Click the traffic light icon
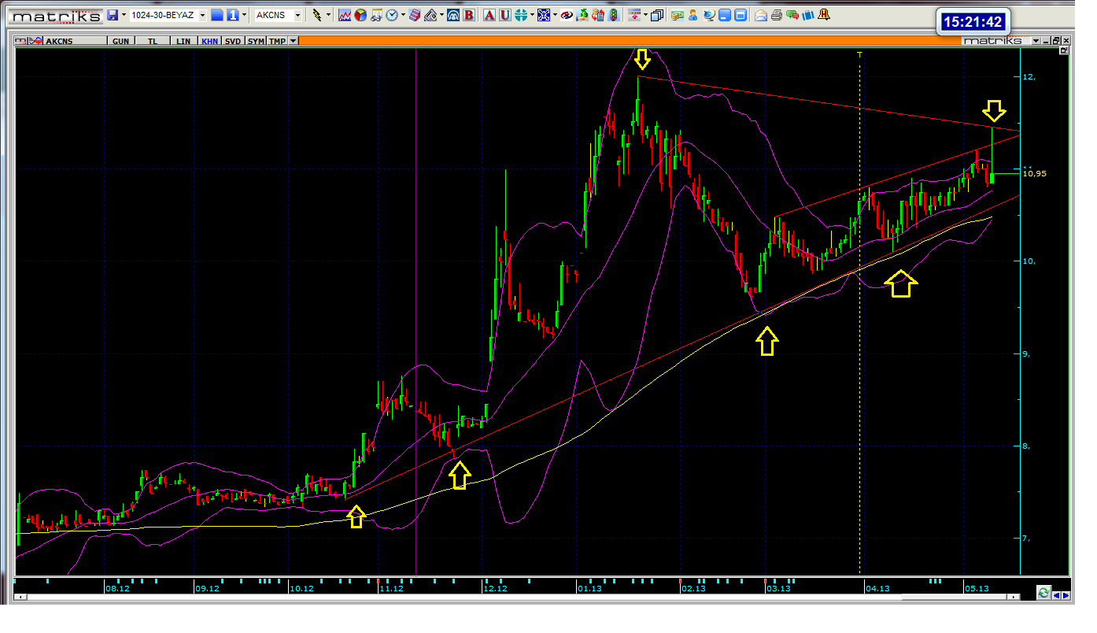 [614, 15]
